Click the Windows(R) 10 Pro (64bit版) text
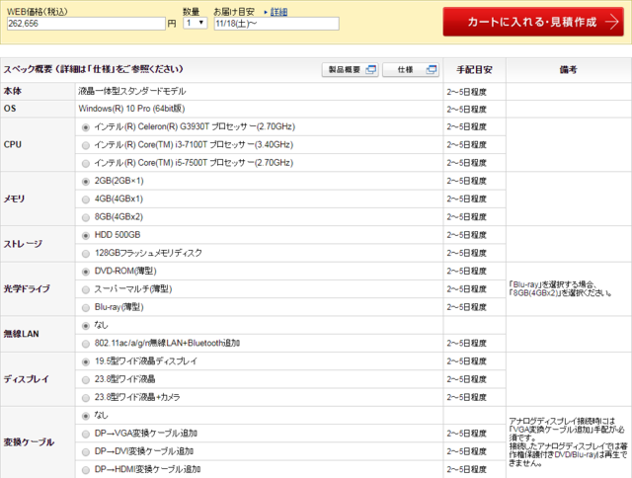632x478 pixels. [x=131, y=109]
